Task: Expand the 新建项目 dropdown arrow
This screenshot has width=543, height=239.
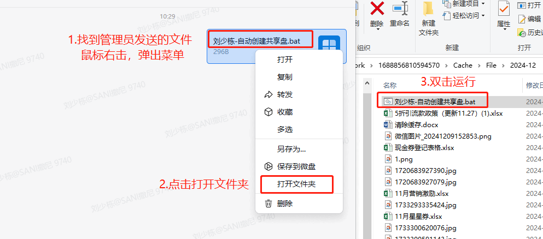Action: 483,4
